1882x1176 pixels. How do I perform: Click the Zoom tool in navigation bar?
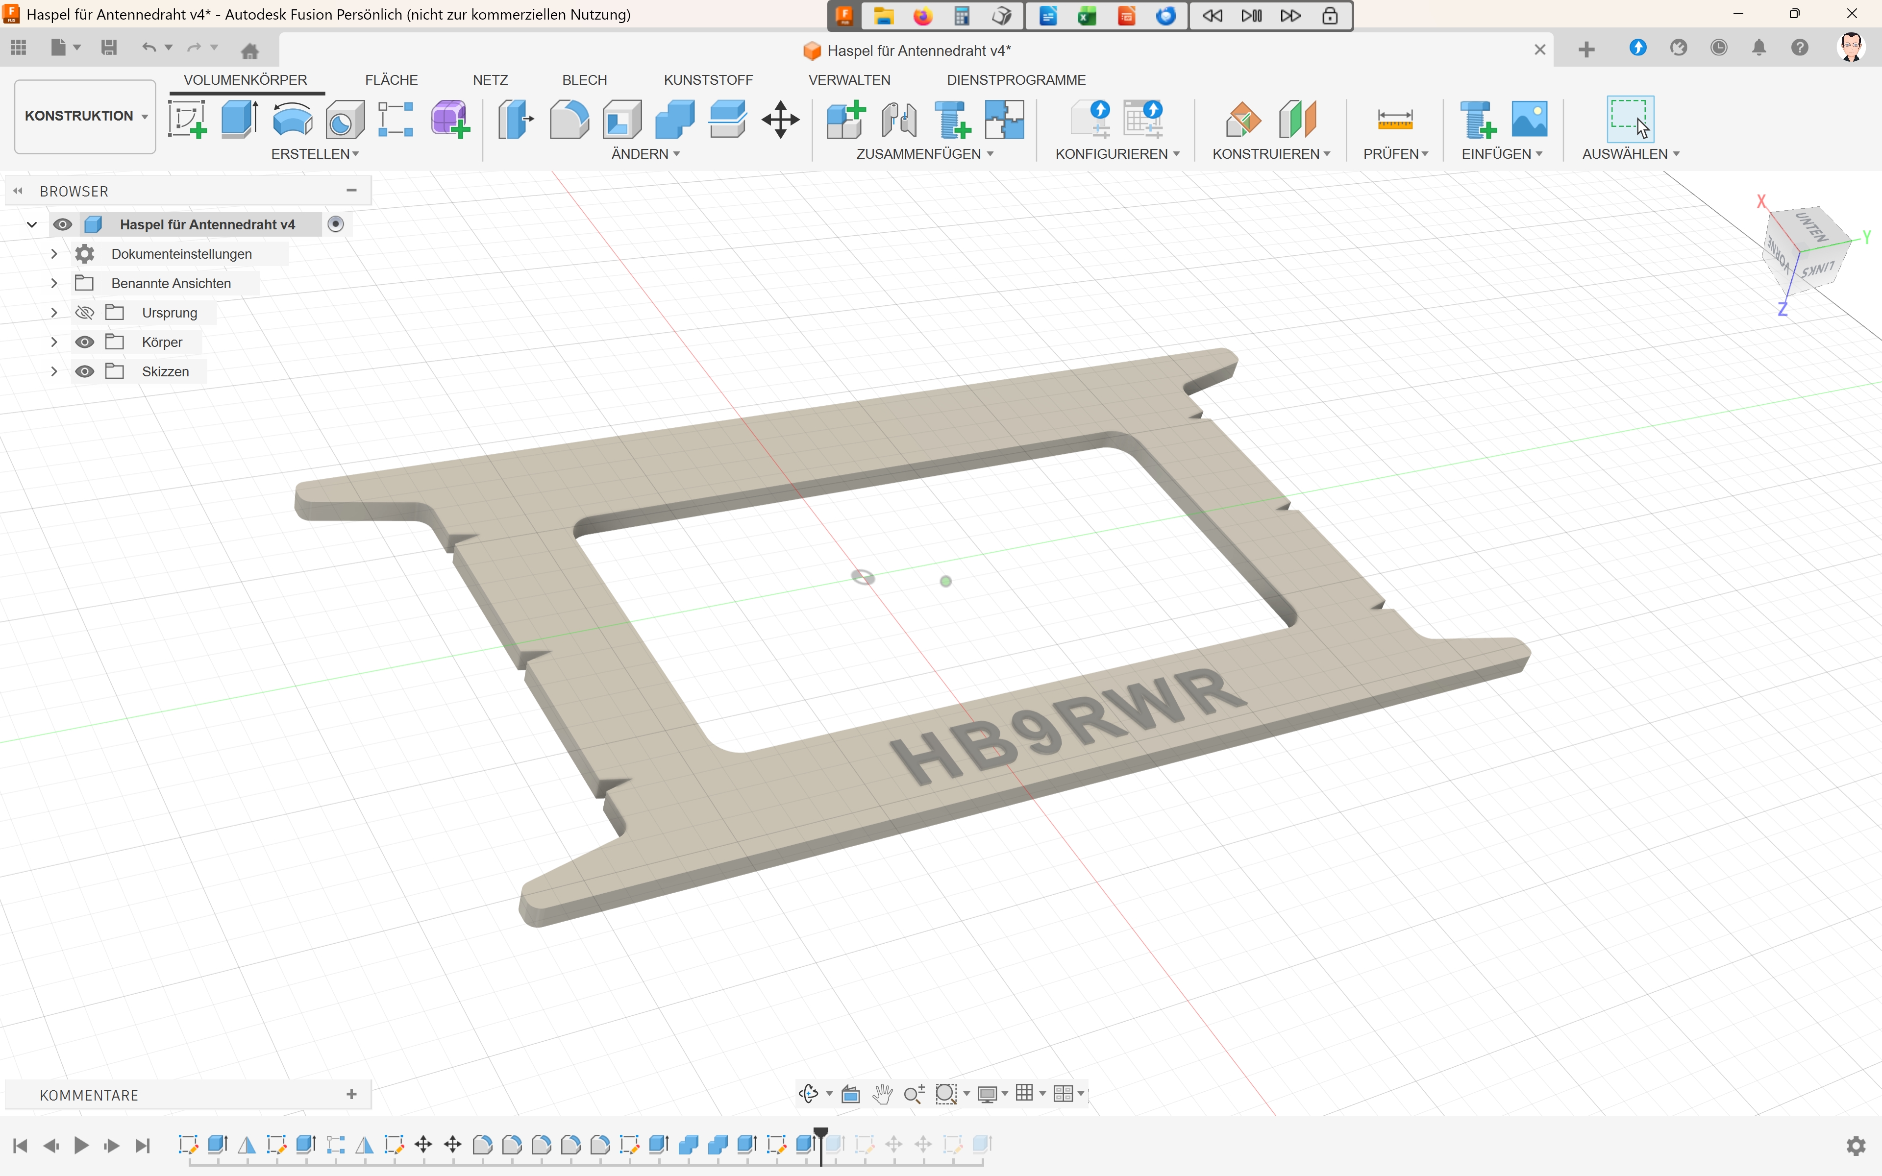[914, 1094]
